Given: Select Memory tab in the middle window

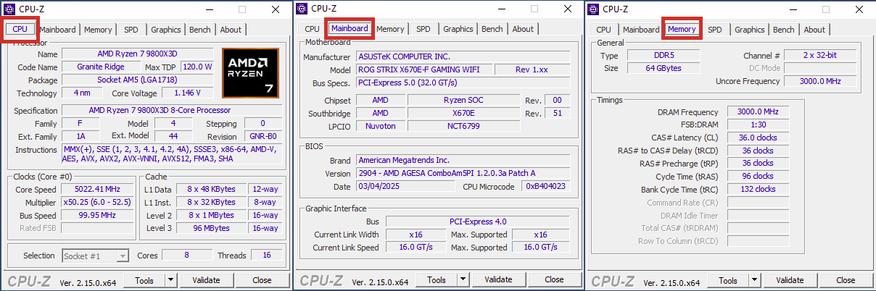Looking at the screenshot, I should (x=390, y=29).
